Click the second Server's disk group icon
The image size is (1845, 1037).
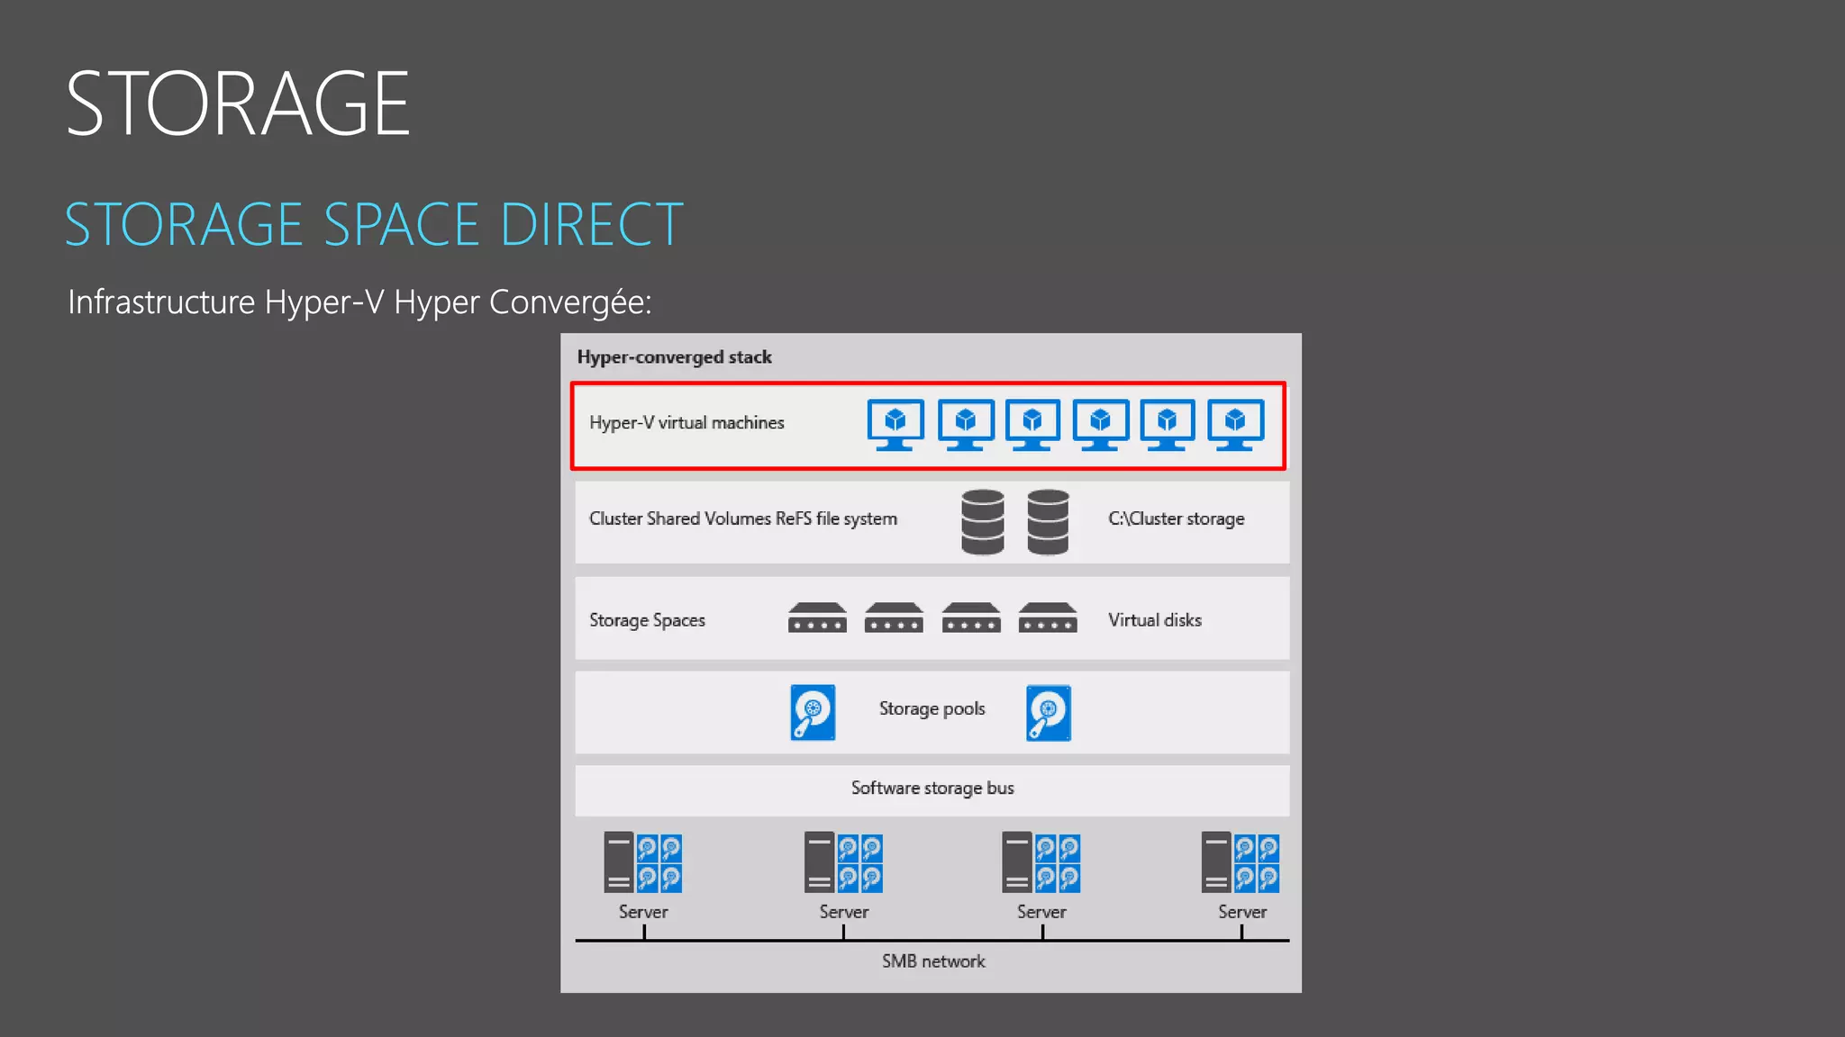coord(859,863)
